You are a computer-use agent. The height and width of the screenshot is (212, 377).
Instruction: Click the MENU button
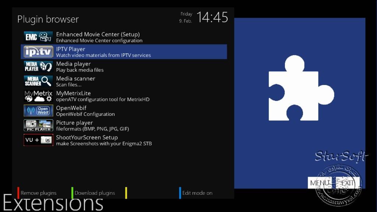click(320, 183)
